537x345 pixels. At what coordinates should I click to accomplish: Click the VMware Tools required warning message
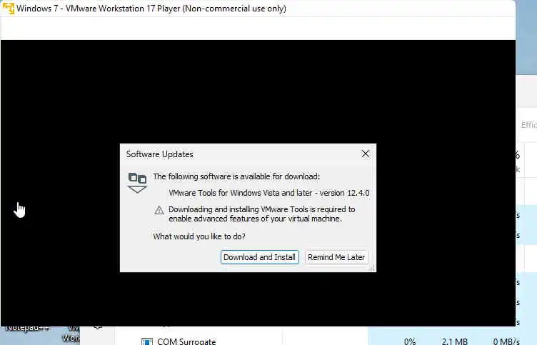click(261, 214)
